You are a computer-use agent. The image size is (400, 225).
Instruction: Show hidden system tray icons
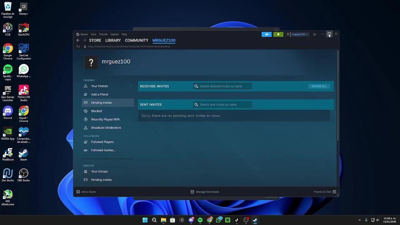pos(359,220)
